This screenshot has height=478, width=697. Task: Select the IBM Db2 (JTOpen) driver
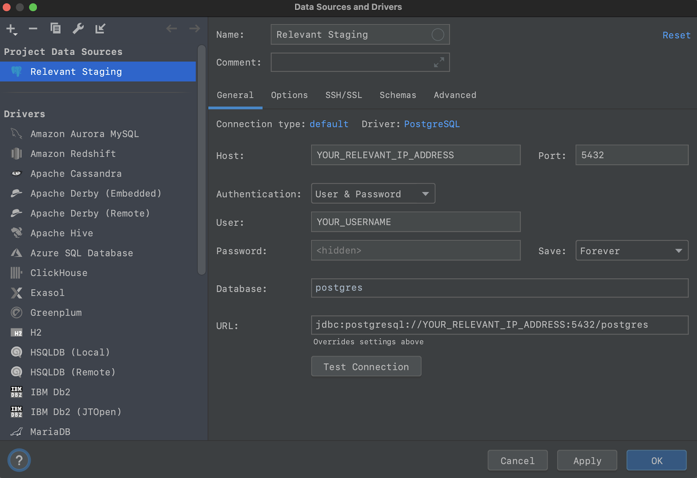coord(98,412)
